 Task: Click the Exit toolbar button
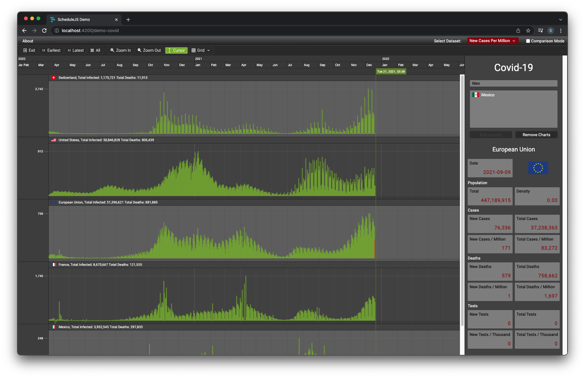[x=29, y=50]
